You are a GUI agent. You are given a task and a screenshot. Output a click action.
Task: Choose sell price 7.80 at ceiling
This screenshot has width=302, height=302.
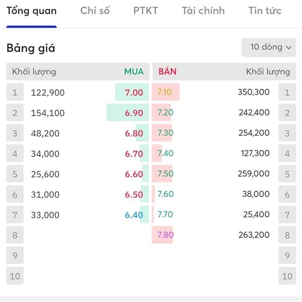point(166,235)
